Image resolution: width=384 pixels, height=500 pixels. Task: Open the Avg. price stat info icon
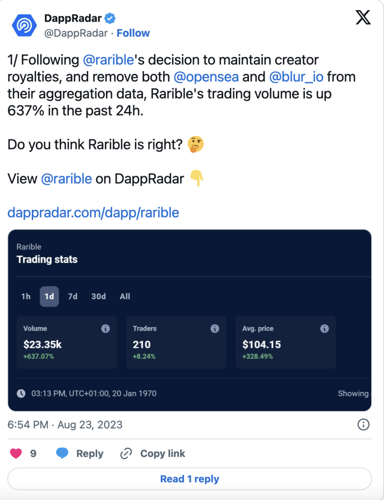(x=324, y=329)
